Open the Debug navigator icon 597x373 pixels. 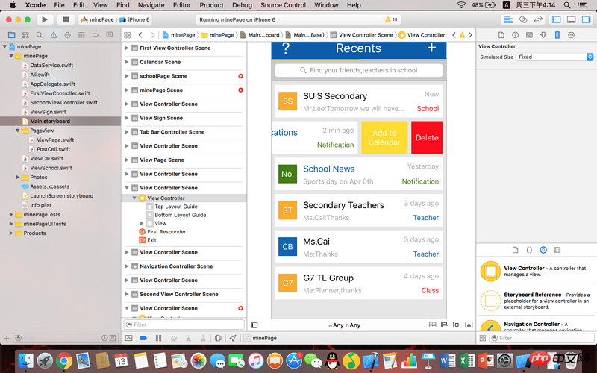(x=81, y=35)
